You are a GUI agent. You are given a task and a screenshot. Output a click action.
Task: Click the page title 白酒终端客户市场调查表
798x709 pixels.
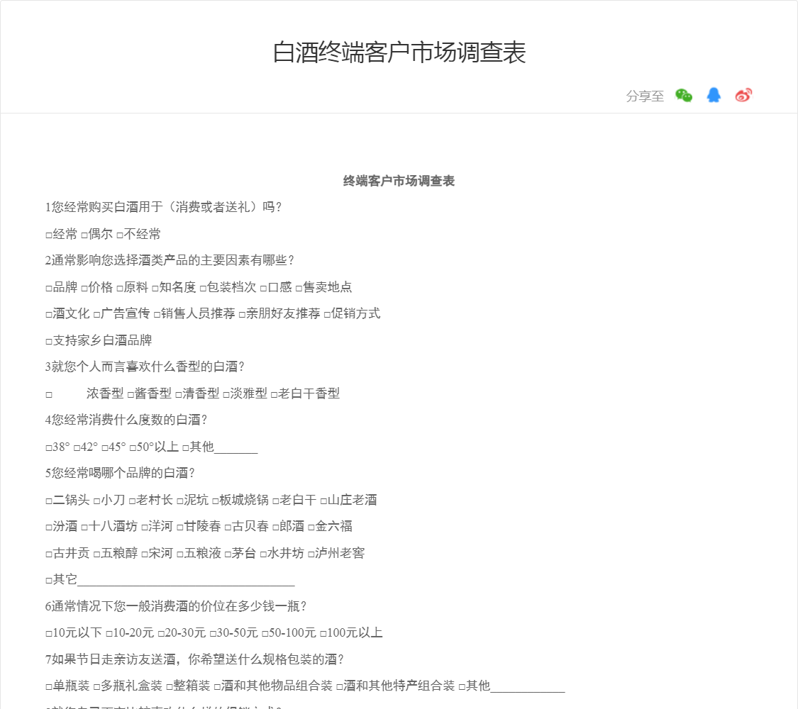click(x=399, y=52)
